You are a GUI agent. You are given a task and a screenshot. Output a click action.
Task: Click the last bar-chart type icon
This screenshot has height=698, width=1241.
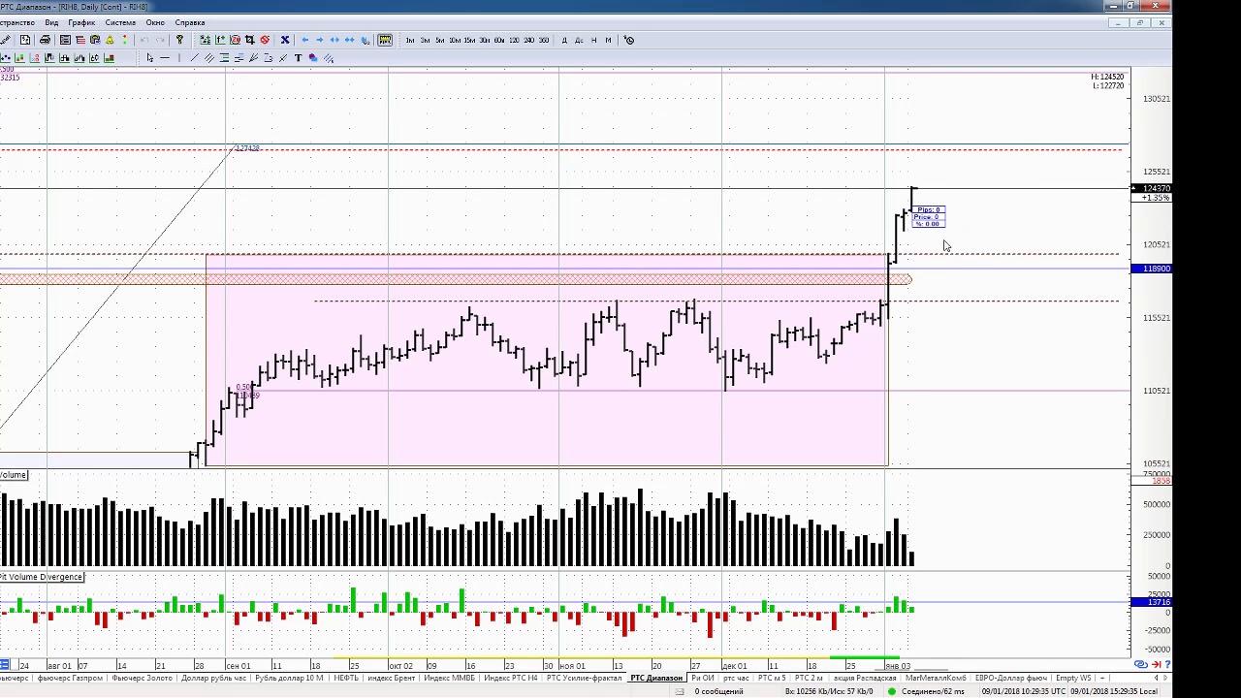click(x=109, y=58)
